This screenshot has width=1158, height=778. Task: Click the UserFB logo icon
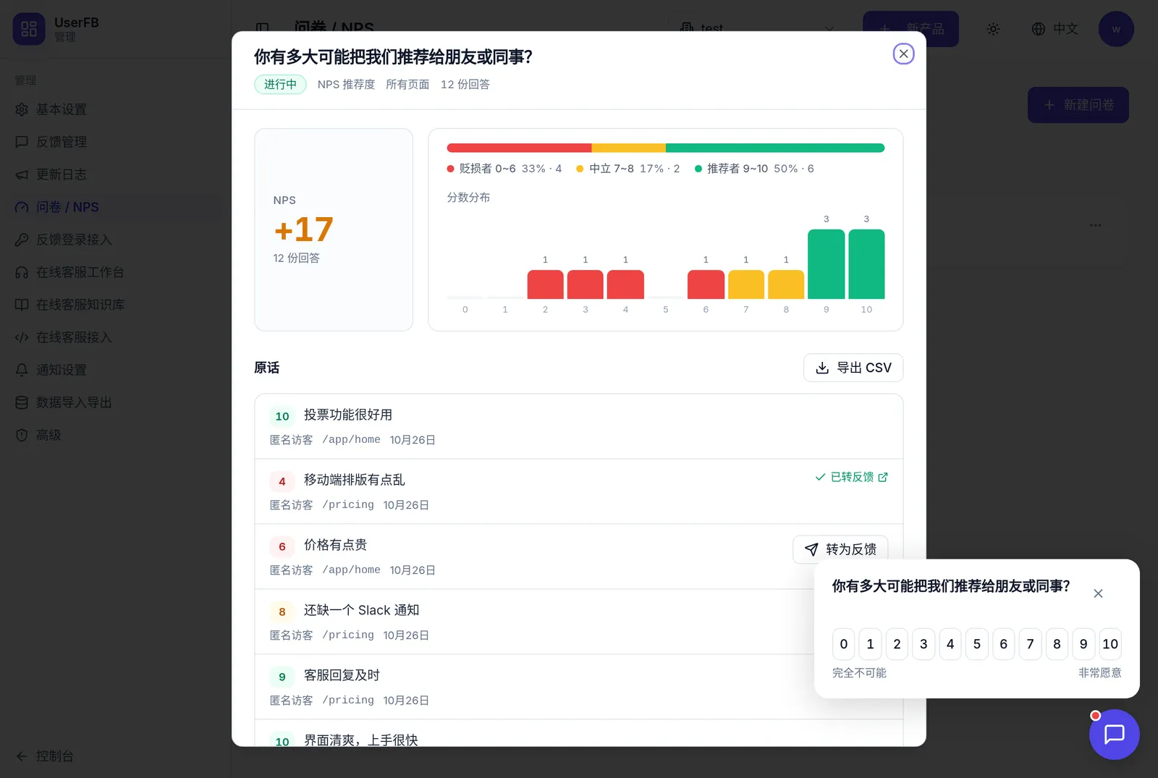coord(29,29)
